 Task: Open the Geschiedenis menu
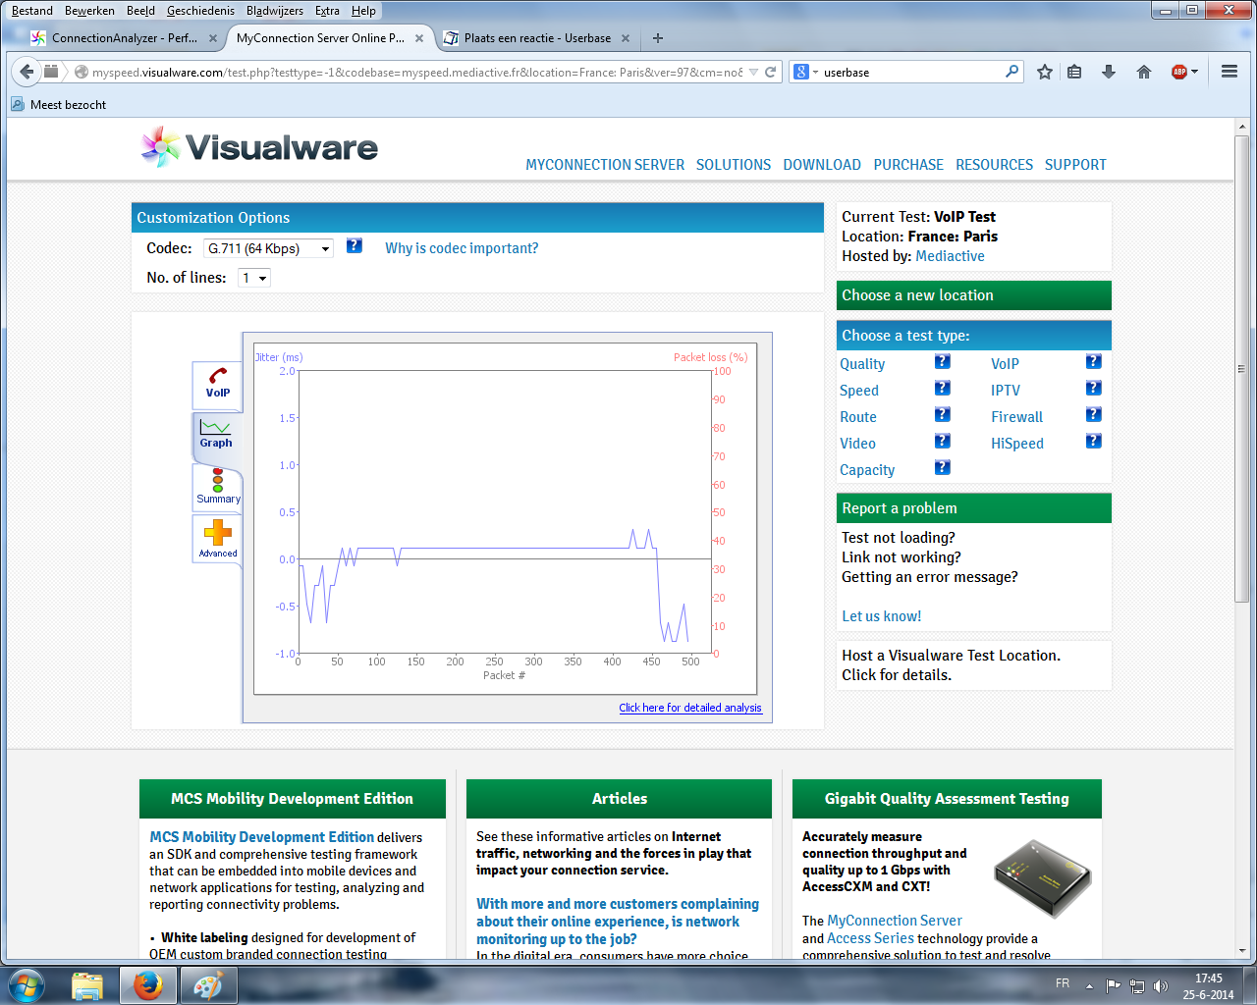pos(200,11)
